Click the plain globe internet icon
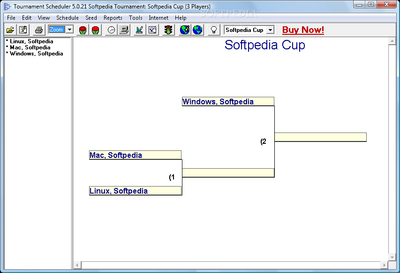This screenshot has height=273, width=400. pos(197,30)
